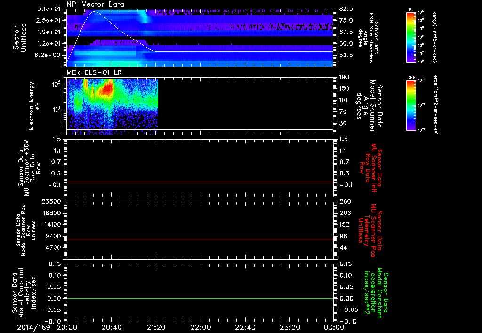This screenshot has width=482, height=333.
Task: Select the NF number flux color bar
Action: [x=411, y=37]
